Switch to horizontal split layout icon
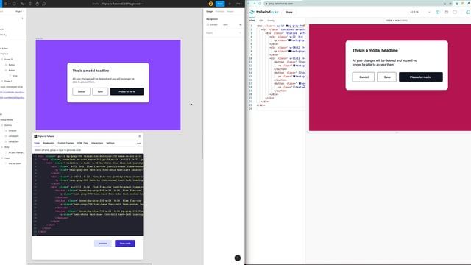Screen dimensions: 471x265 446,12
